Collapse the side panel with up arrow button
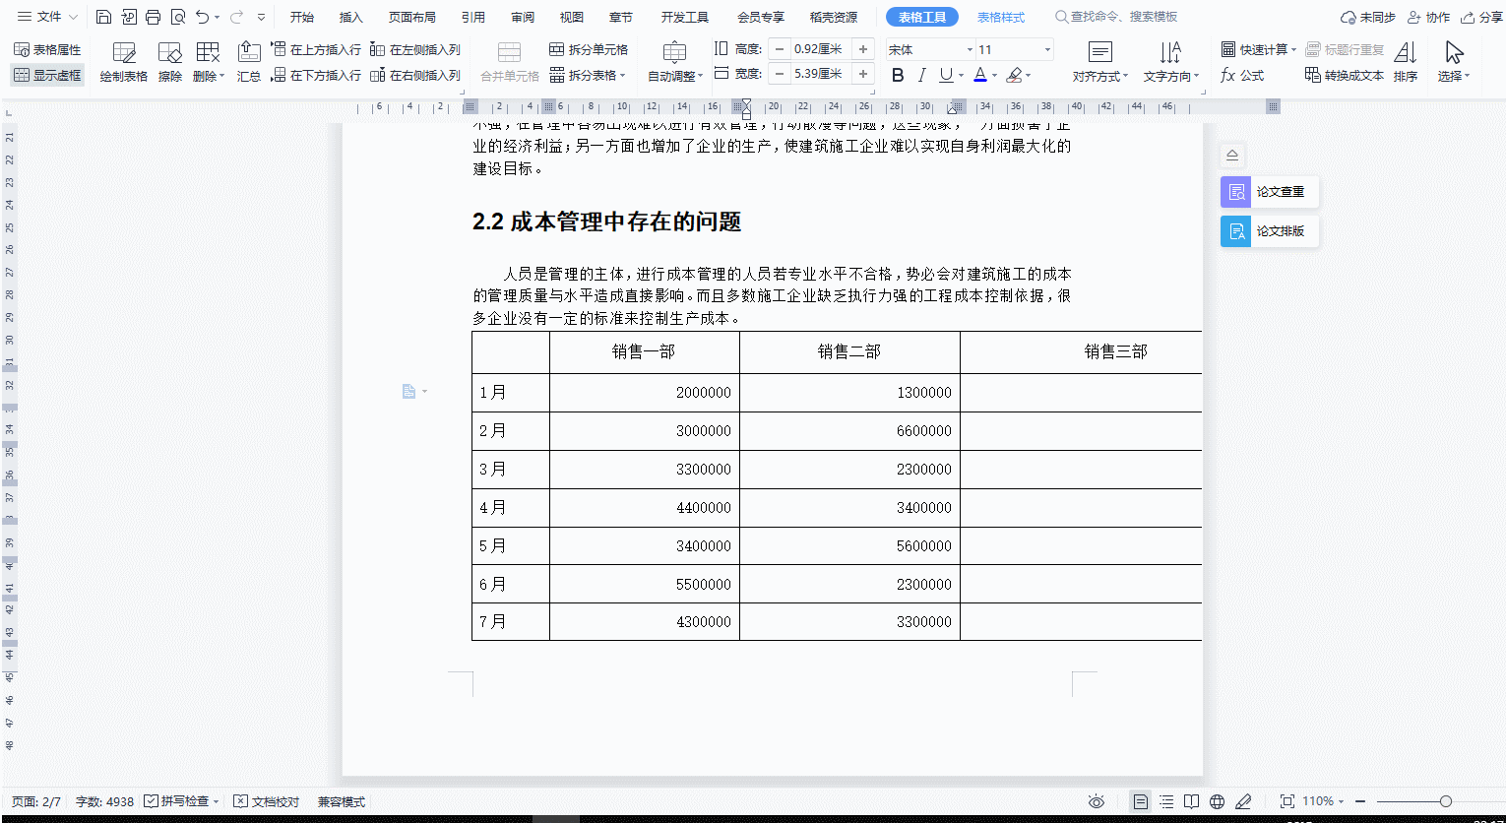1506x823 pixels. 1232,156
